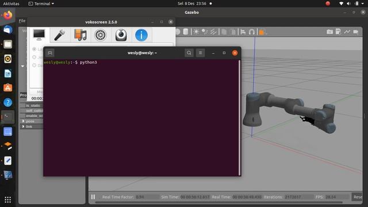Enable the Gazebo snap magnet tool
The height and width of the screenshot is (207, 368).
[252, 32]
